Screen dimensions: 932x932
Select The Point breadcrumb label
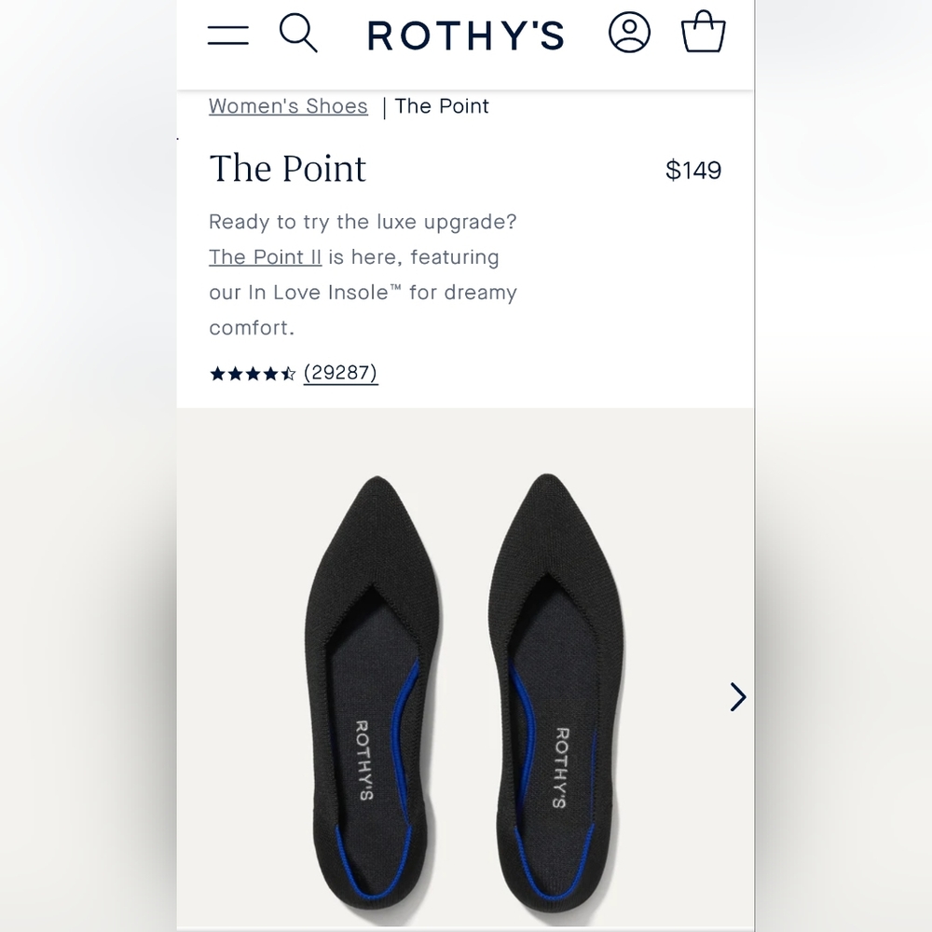[442, 105]
